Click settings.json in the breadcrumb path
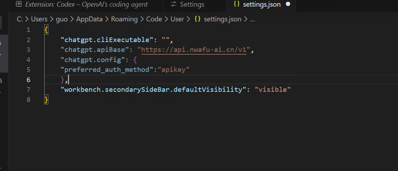398x171 pixels. point(222,19)
